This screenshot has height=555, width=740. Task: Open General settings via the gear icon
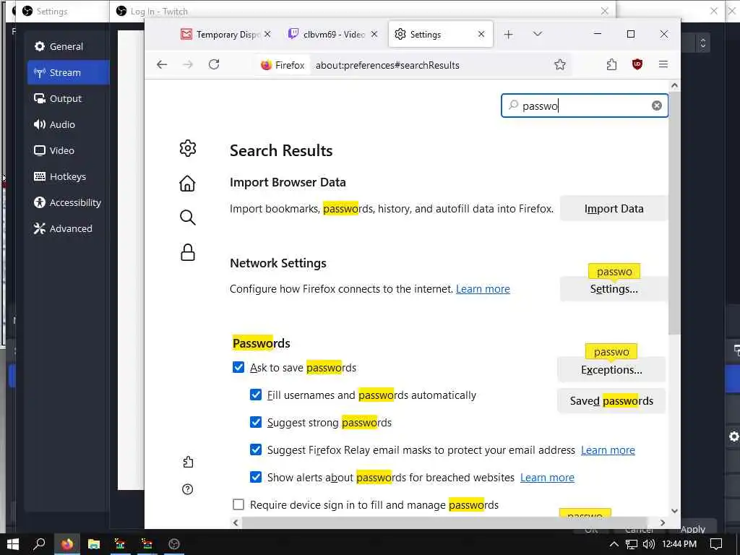[x=187, y=148]
